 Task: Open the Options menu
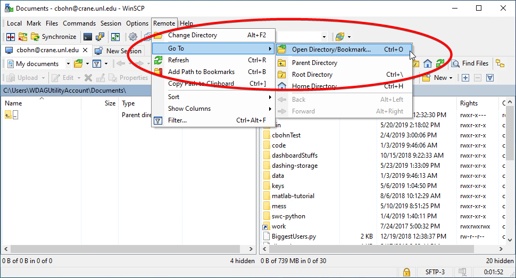[137, 23]
